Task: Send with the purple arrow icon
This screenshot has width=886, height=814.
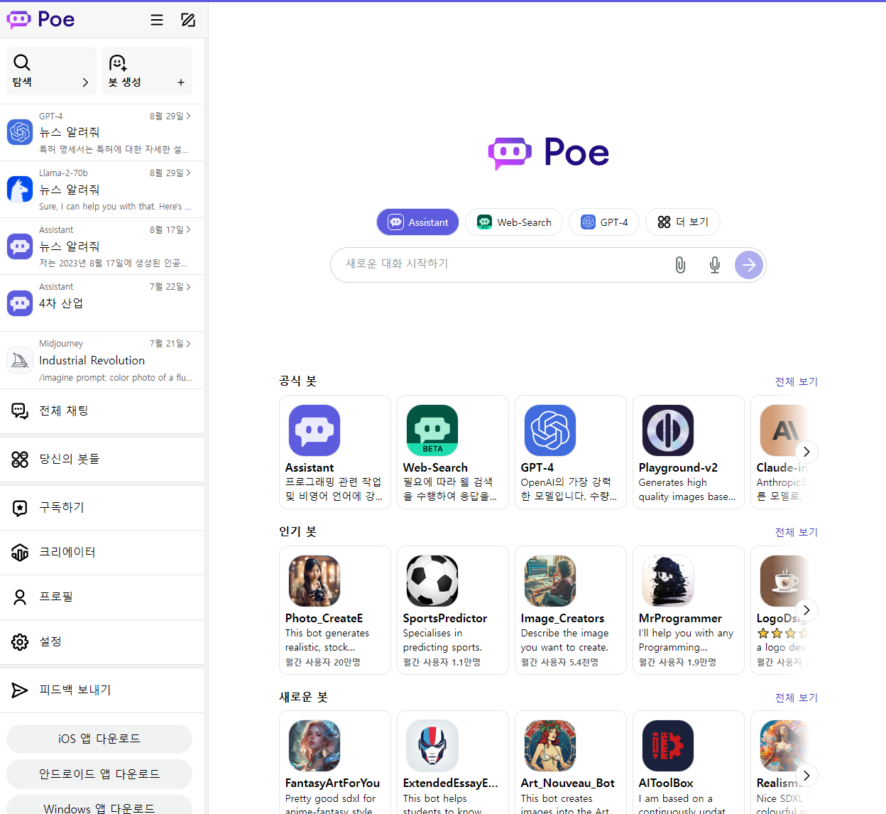Action: click(x=748, y=264)
